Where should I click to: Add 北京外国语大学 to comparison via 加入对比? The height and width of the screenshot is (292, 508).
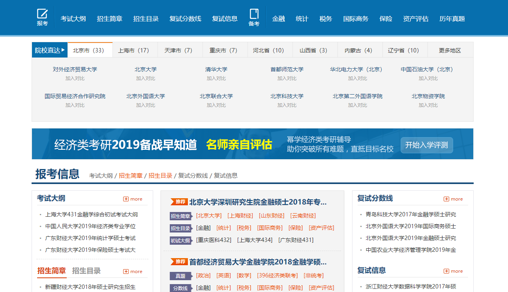tap(146, 105)
